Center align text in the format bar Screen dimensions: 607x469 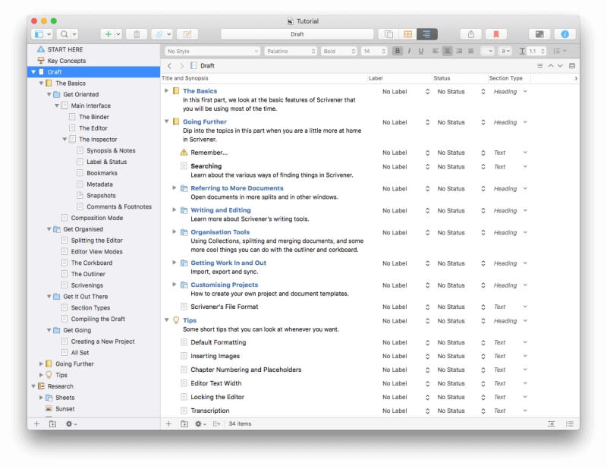tap(447, 51)
